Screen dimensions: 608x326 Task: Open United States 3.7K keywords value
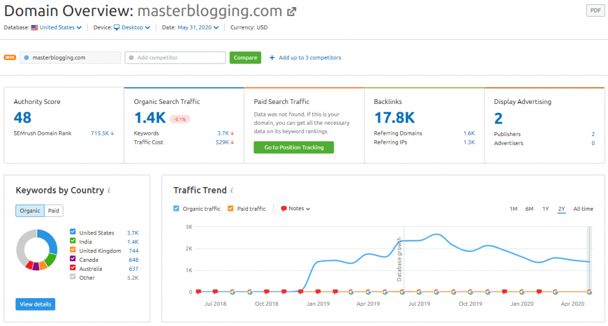[132, 233]
